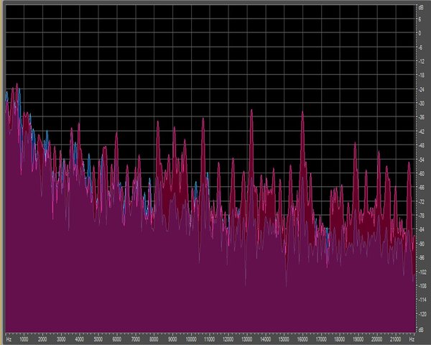Image resolution: width=431 pixels, height=345 pixels.
Task: Click the -66 dB scale label
Action: [x=421, y=188]
